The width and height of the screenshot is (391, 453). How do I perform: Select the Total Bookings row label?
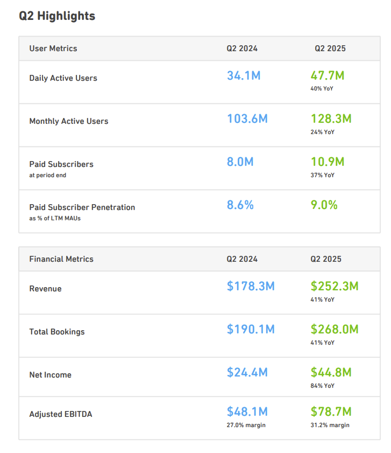tap(57, 332)
